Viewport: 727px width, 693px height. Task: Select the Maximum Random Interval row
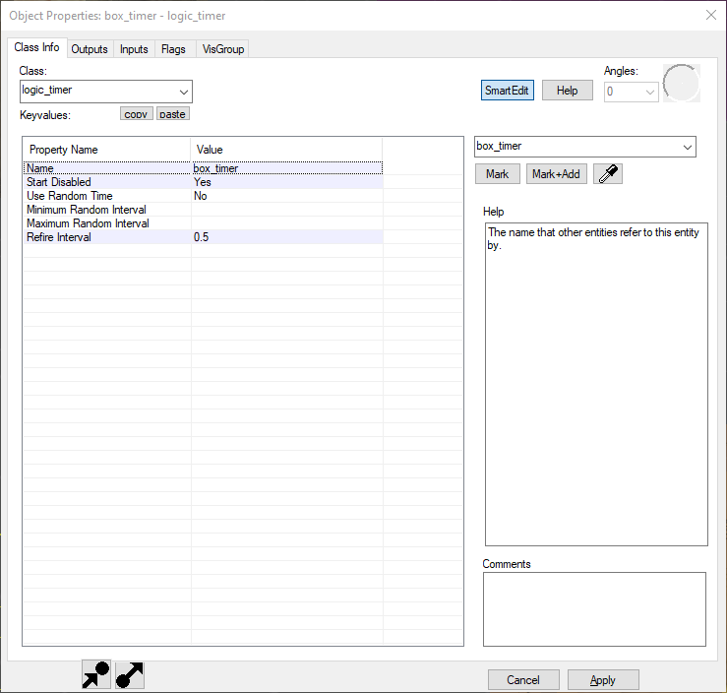pyautogui.click(x=203, y=223)
